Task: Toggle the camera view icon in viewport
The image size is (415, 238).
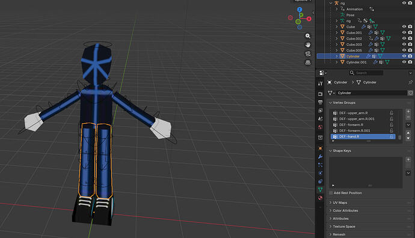Action: (308, 53)
